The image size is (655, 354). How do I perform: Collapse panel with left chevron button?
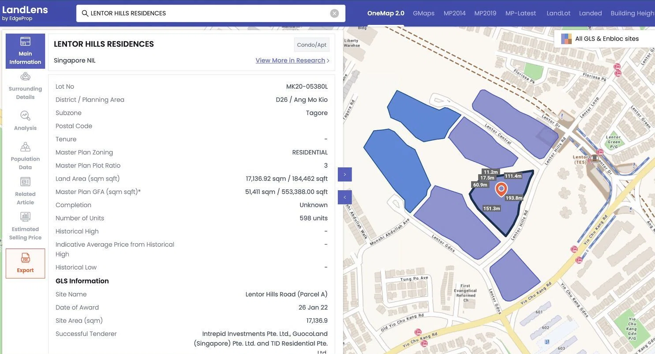345,197
